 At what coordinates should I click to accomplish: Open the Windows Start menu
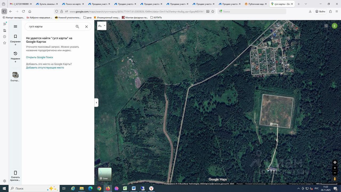click(x=4, y=189)
